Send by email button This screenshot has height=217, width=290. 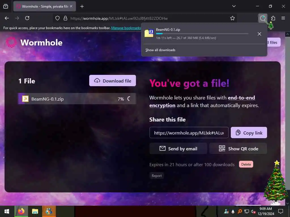178,149
